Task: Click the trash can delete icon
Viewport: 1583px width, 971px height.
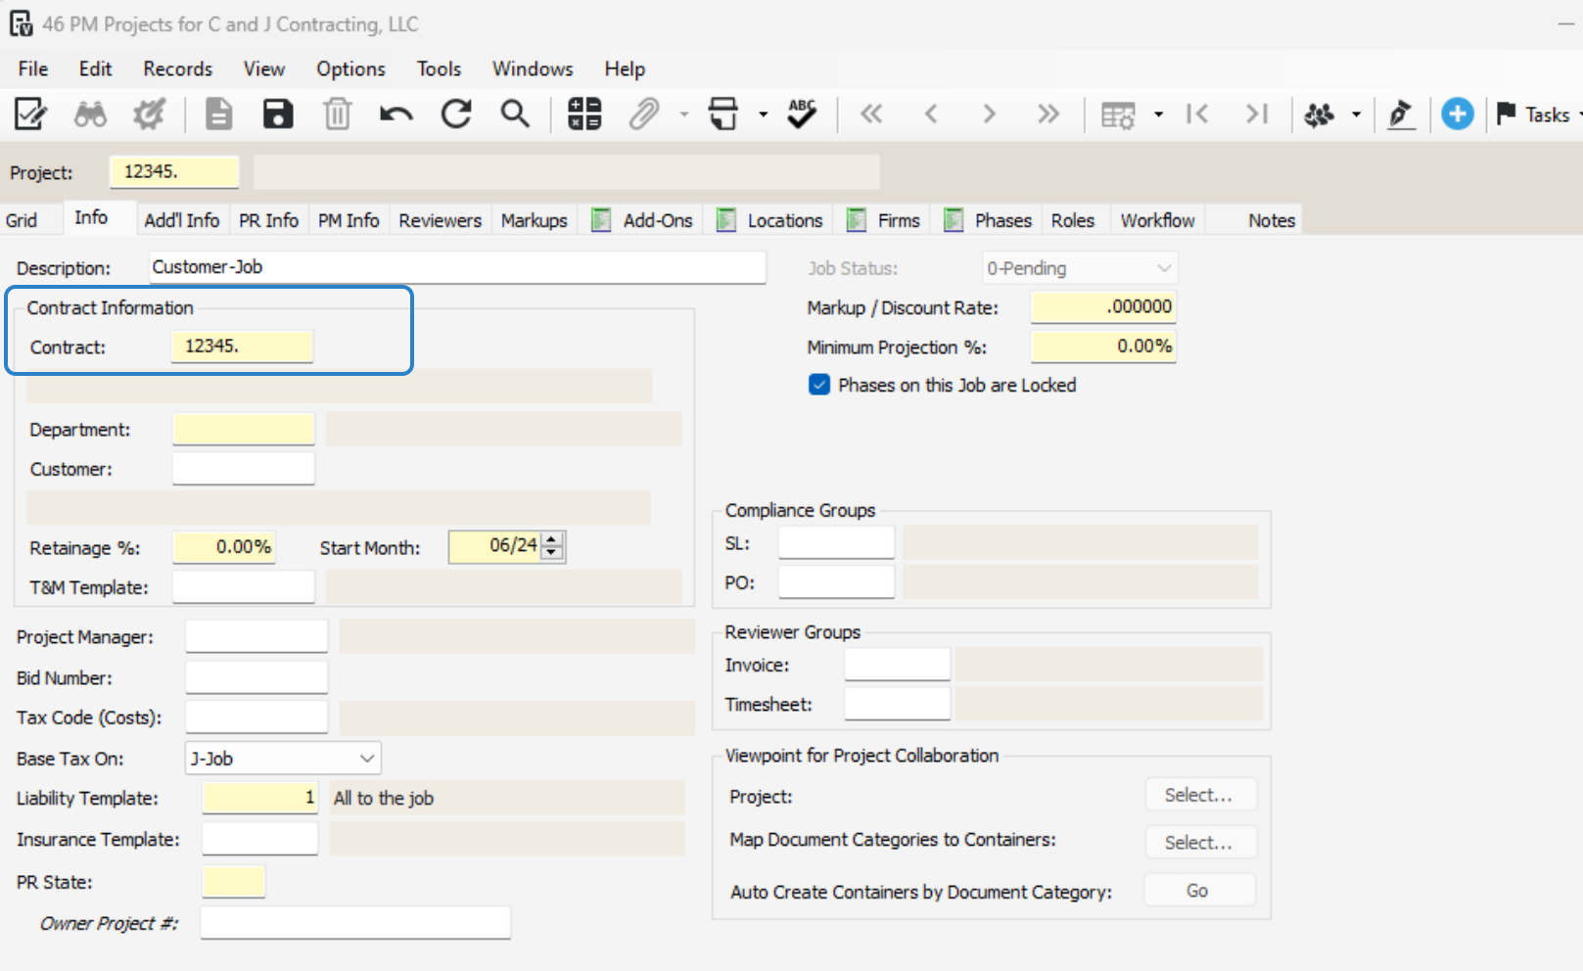Action: coord(337,115)
